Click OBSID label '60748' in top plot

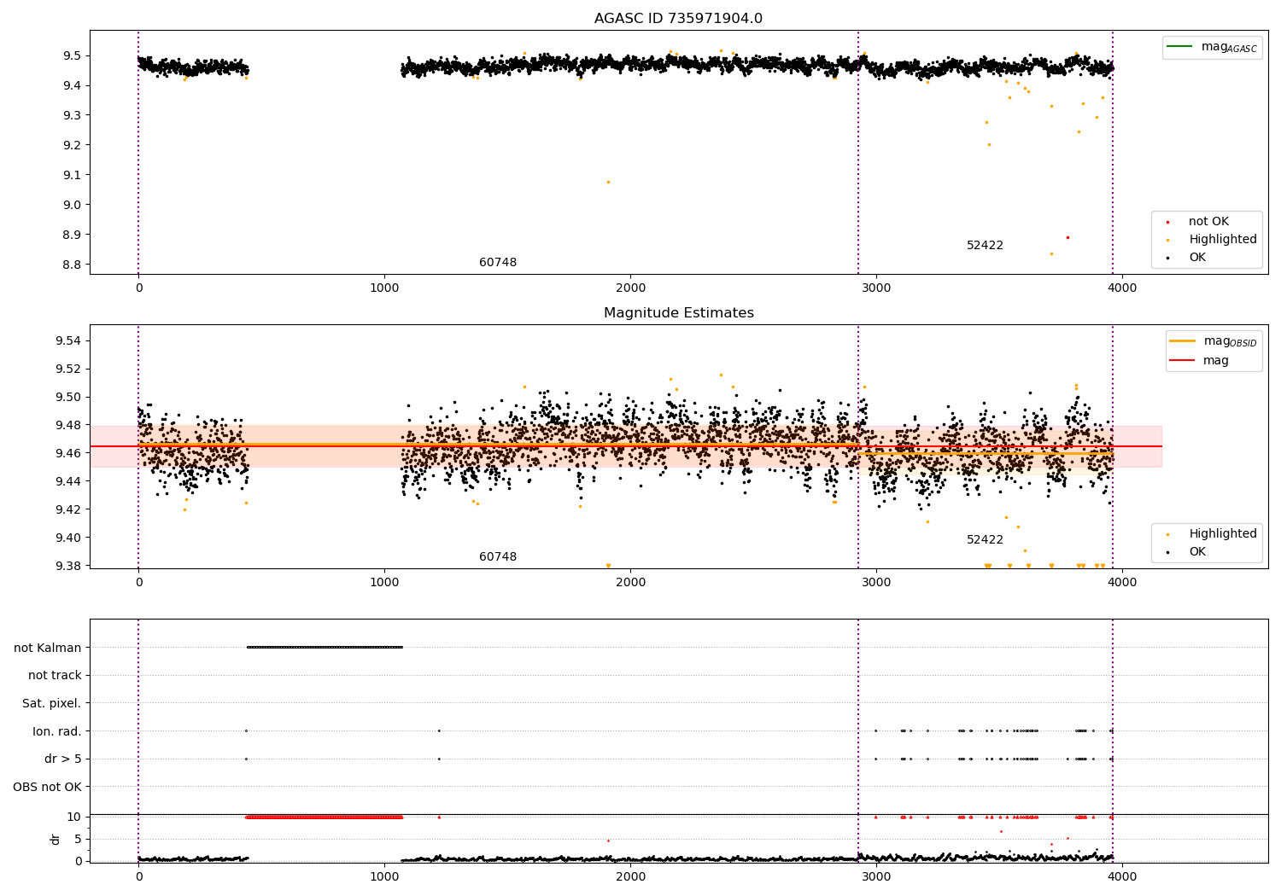[498, 263]
